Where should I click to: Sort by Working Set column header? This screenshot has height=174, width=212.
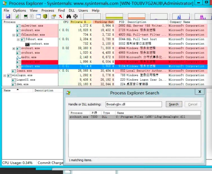(104, 22)
